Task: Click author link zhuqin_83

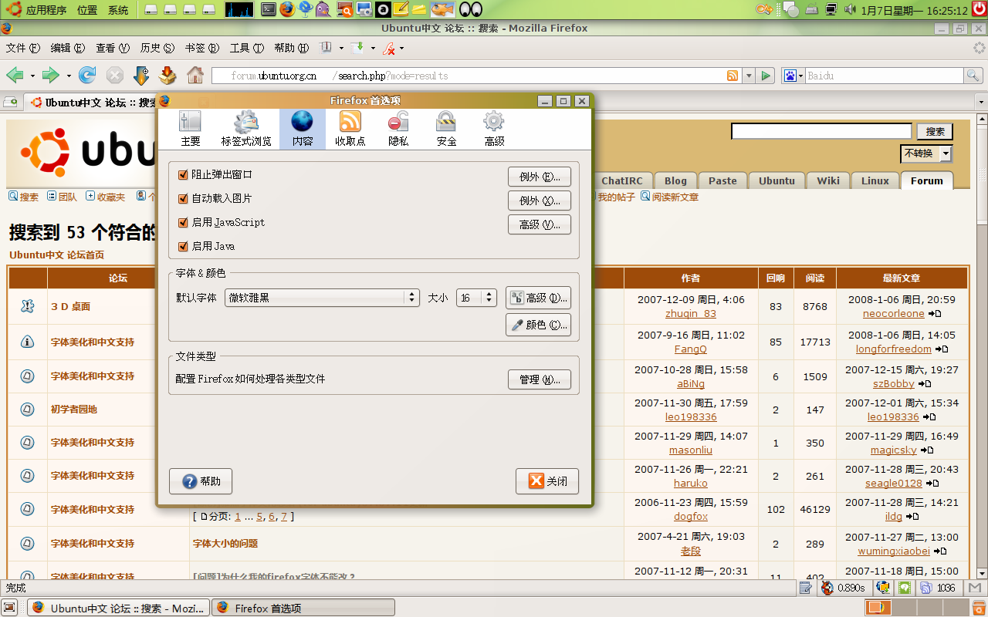Action: tap(690, 314)
